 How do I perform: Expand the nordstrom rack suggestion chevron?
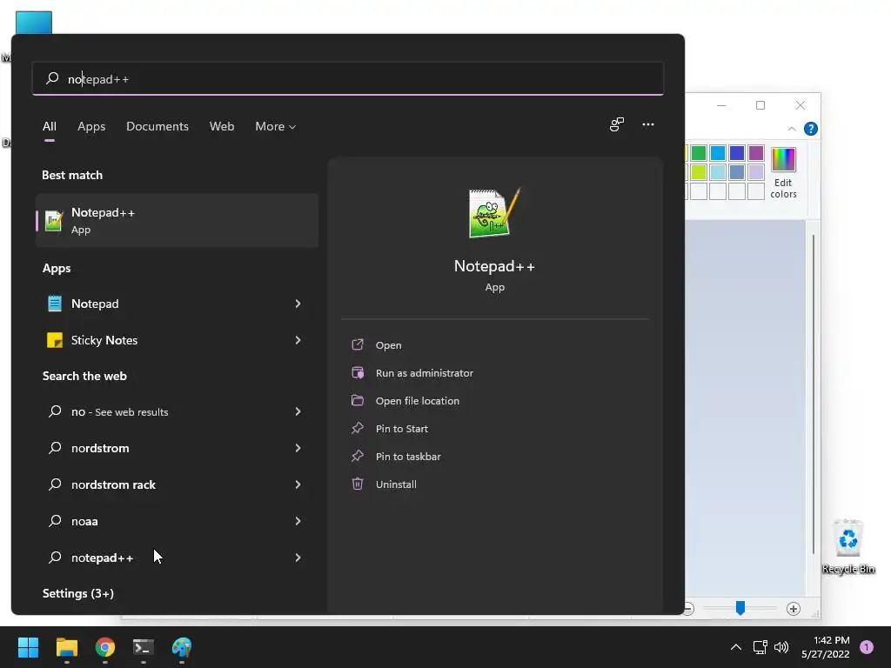(298, 484)
